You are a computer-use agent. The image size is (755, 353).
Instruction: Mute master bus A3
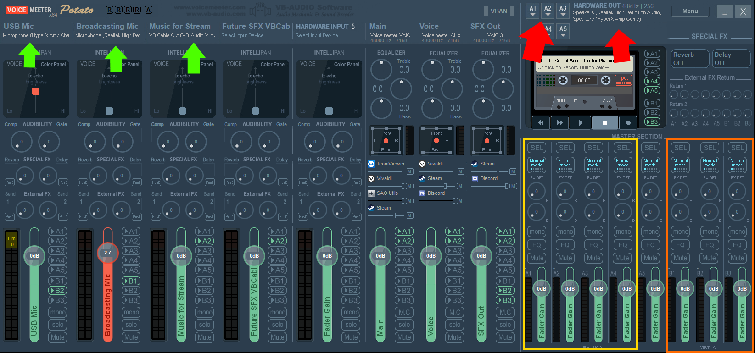click(593, 258)
